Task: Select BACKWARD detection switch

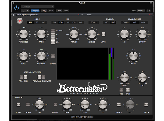Action: (43, 77)
